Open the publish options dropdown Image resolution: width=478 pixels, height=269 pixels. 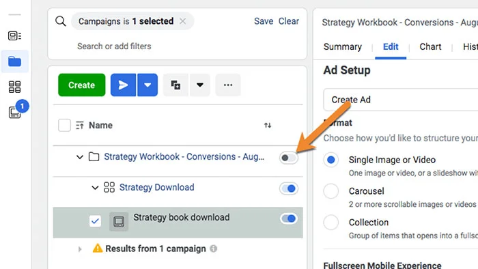[147, 85]
